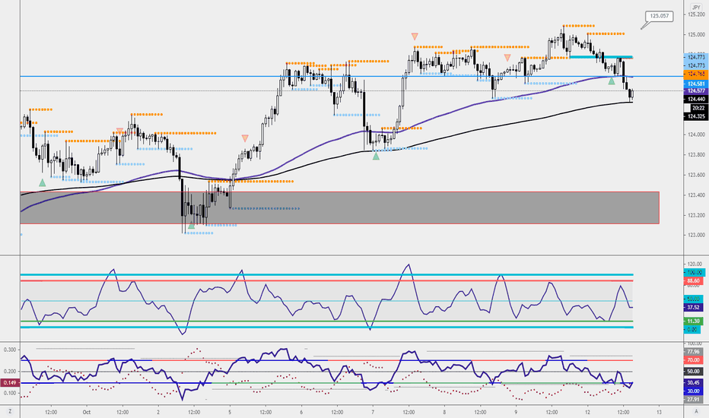Click the 20:22 bar countdown label
Image resolution: width=709 pixels, height=418 pixels.
(x=698, y=108)
